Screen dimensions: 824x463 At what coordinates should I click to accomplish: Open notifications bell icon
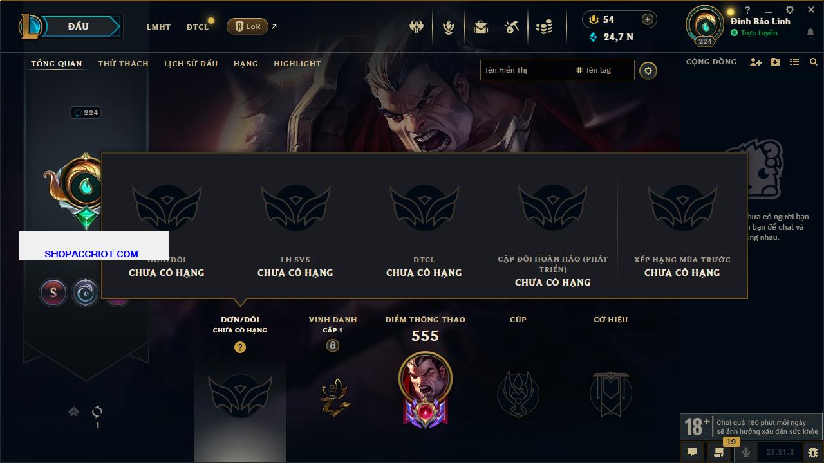pyautogui.click(x=810, y=33)
